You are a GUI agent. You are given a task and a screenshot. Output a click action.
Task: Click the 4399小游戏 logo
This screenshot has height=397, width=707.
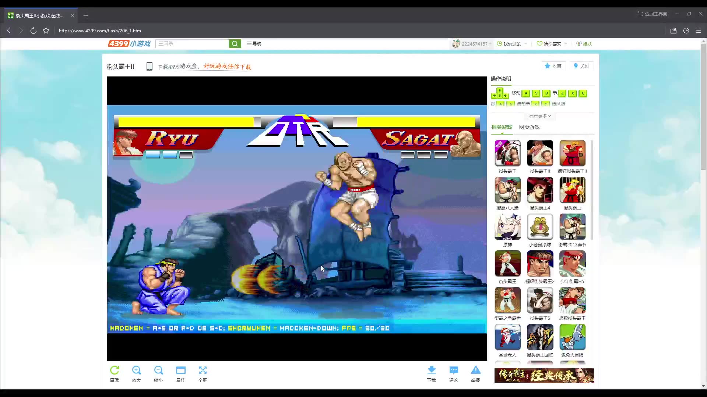pos(129,43)
